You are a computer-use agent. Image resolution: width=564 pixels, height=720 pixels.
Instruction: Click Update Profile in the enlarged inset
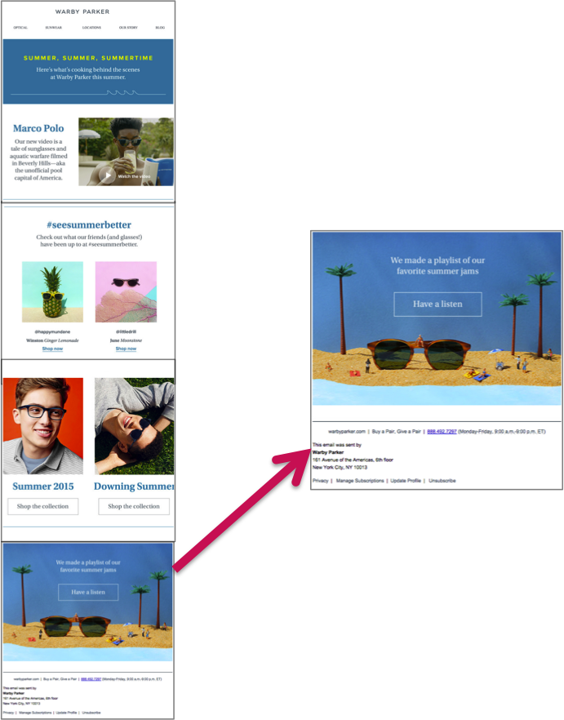pyautogui.click(x=406, y=480)
